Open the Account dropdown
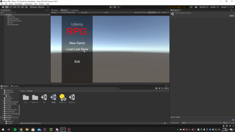This screenshot has height=132, width=235. click(x=203, y=7)
